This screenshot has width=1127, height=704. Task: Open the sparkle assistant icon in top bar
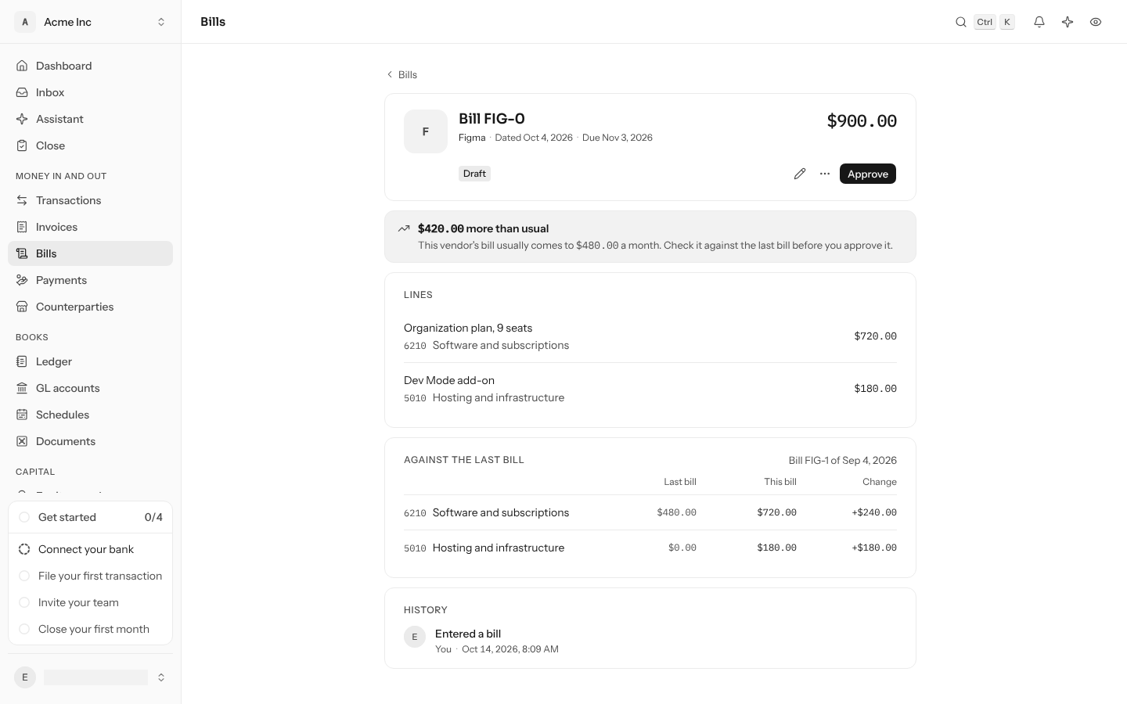[1068, 22]
